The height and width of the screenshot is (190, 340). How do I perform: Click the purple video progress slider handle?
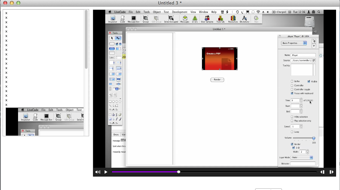point(179,172)
